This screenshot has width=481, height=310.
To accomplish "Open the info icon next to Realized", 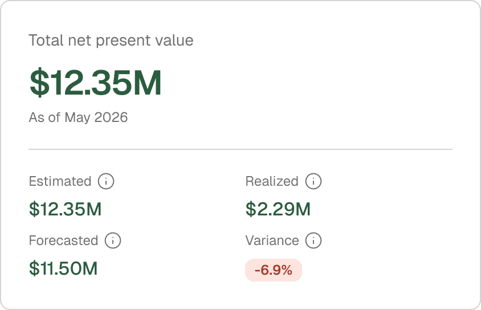I will point(313,181).
